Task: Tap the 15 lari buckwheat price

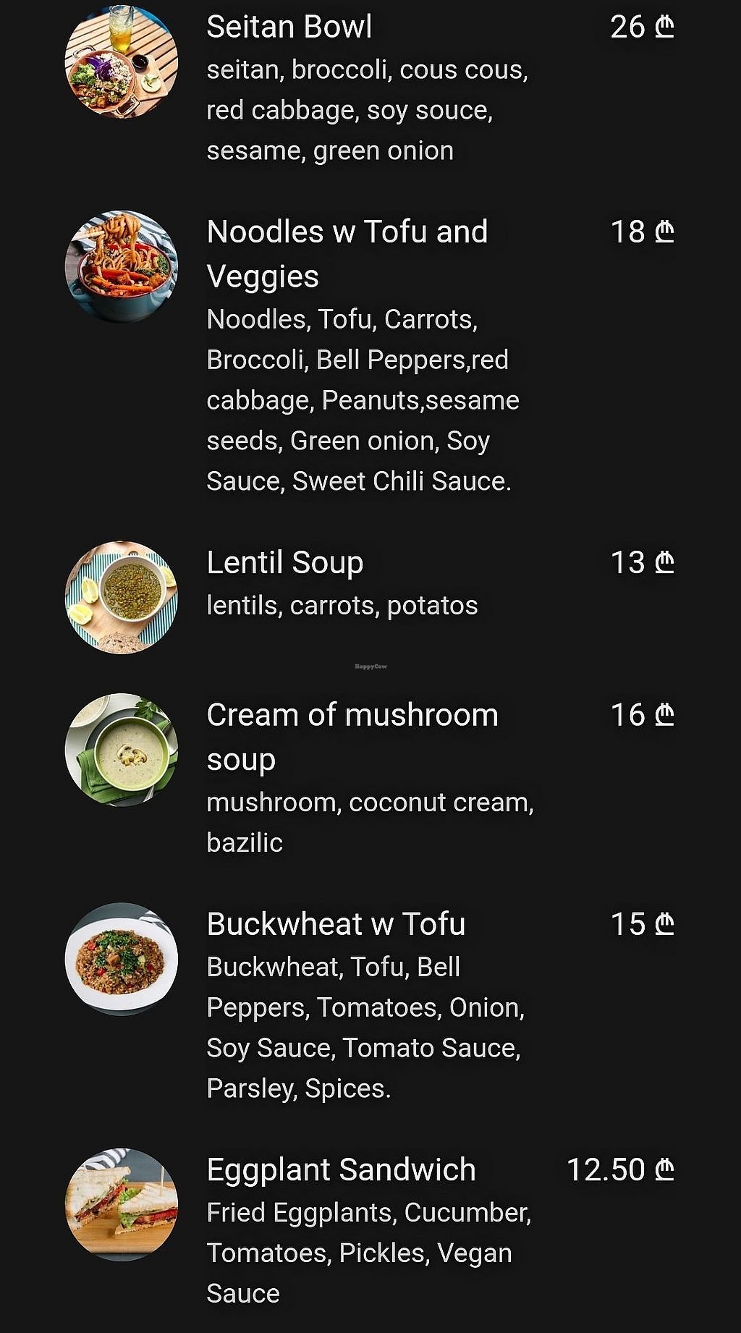Action: [641, 924]
